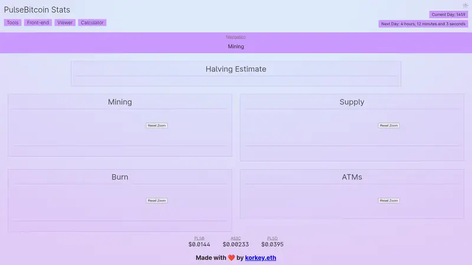Click the $0.00233 ASIC price value
This screenshot has width=472, height=265.
click(x=235, y=244)
